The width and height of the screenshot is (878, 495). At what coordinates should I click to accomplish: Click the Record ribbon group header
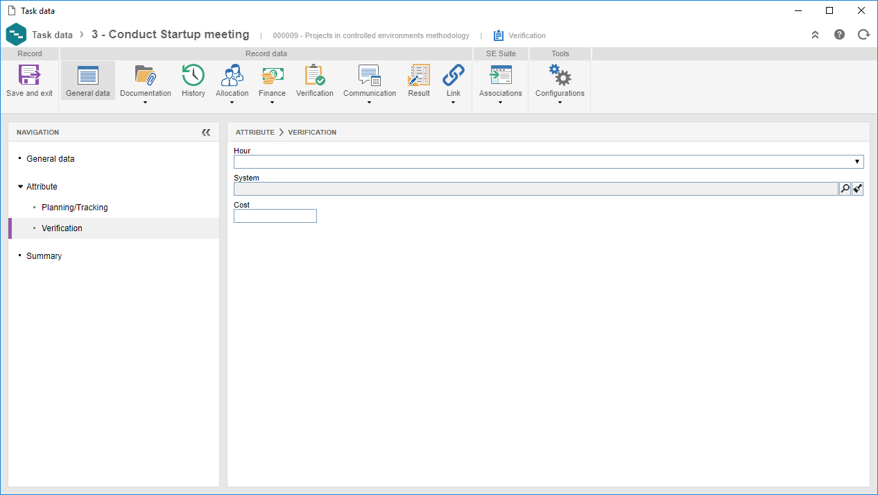(30, 53)
